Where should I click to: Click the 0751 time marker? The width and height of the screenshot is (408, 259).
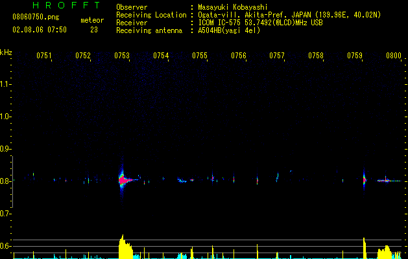coord(43,56)
